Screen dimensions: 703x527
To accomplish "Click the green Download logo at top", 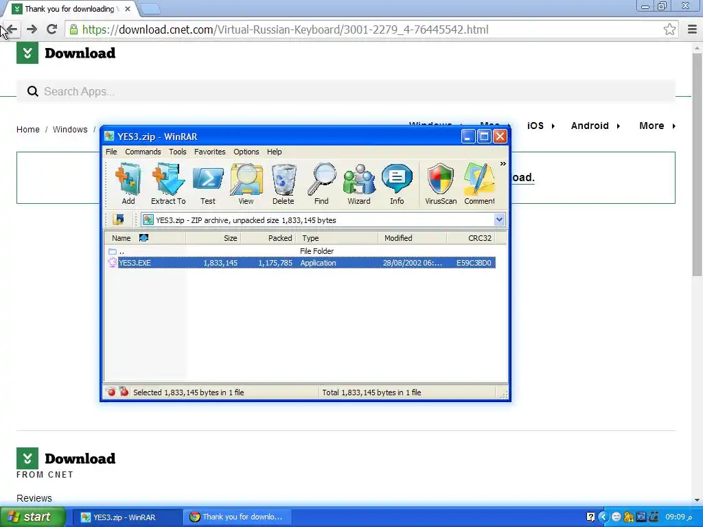I will click(x=66, y=53).
